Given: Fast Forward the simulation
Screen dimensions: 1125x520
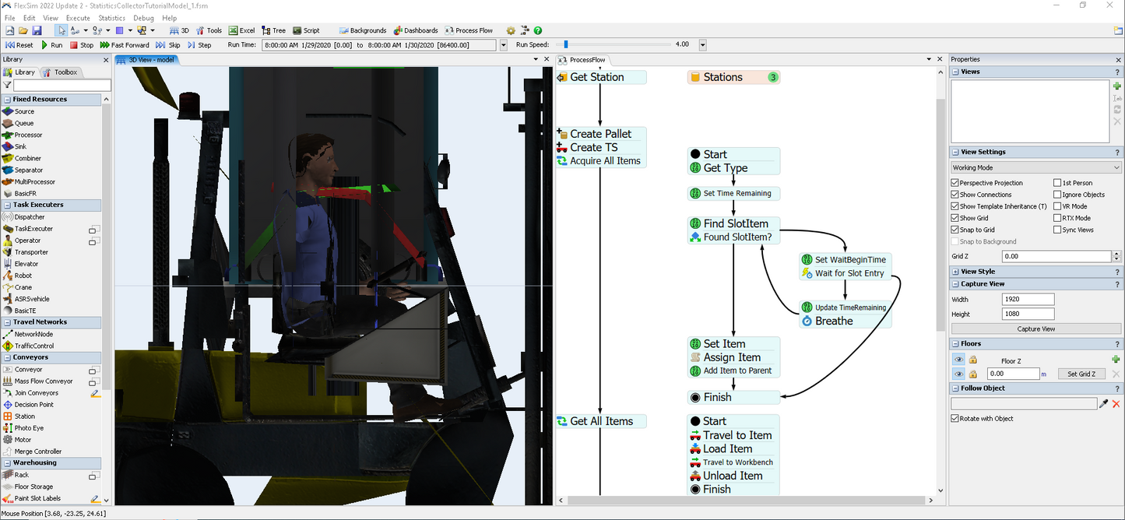Looking at the screenshot, I should coord(125,44).
